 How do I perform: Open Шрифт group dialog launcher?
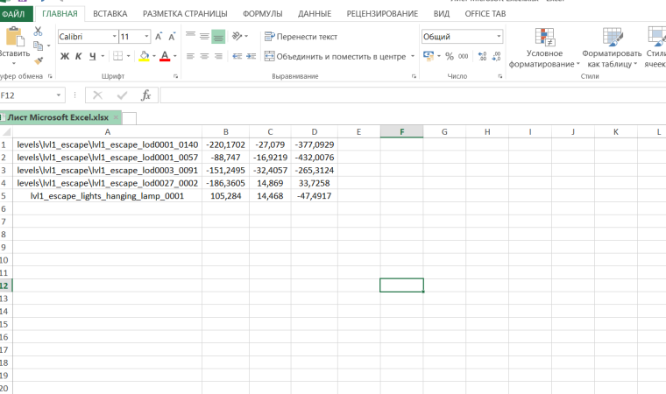[175, 76]
